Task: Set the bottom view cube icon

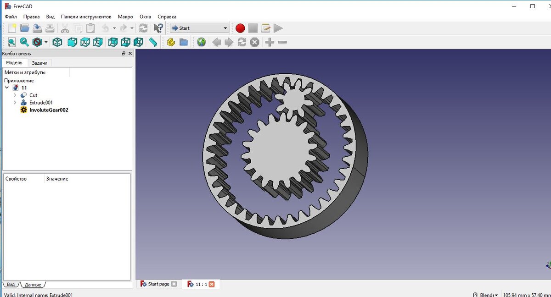Action: click(x=125, y=42)
